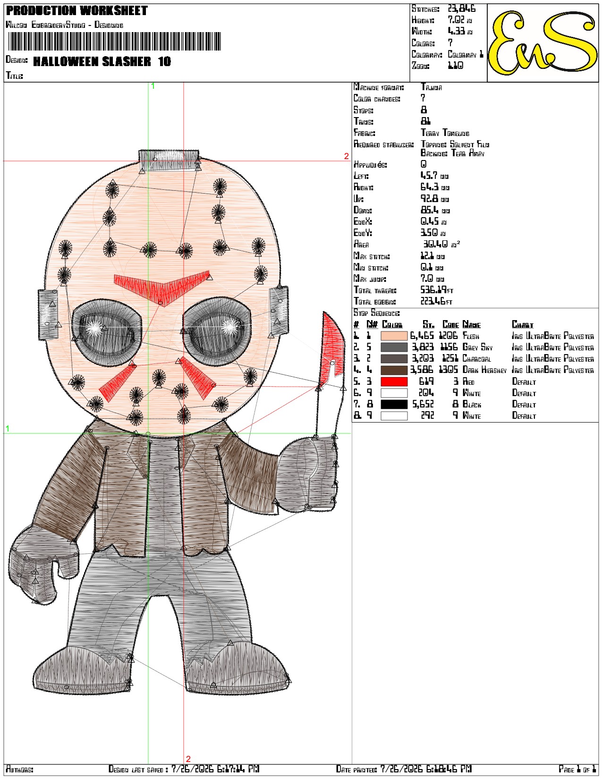Click the height value '7.02 in'
Viewport: 602px width, 779px height.
click(x=460, y=20)
